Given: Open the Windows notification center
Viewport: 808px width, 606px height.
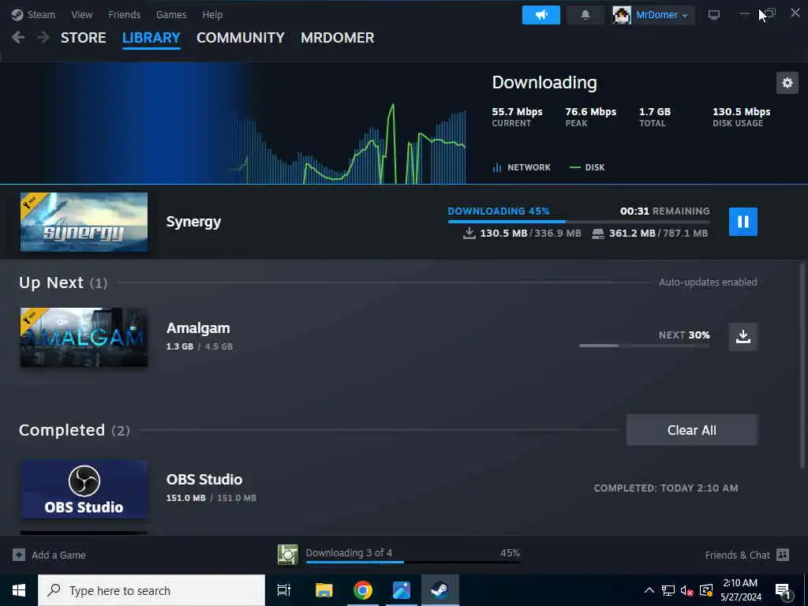Looking at the screenshot, I should (x=784, y=590).
